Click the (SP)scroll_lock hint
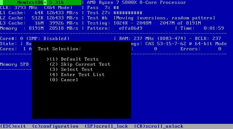 coord(106,126)
